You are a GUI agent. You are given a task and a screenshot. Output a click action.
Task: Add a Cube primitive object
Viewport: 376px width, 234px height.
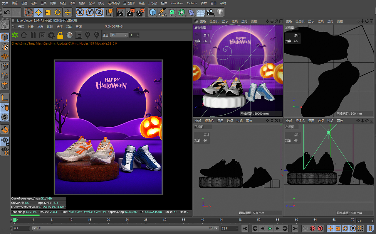[152, 12]
